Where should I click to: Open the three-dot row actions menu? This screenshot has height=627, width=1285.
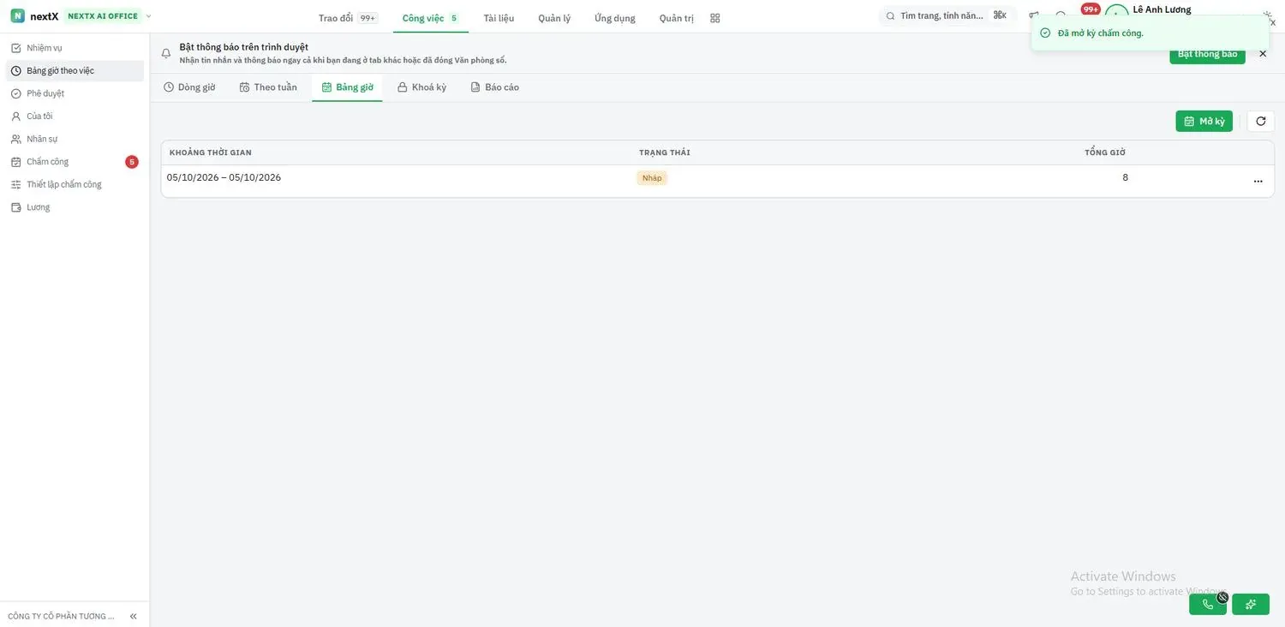click(1258, 181)
